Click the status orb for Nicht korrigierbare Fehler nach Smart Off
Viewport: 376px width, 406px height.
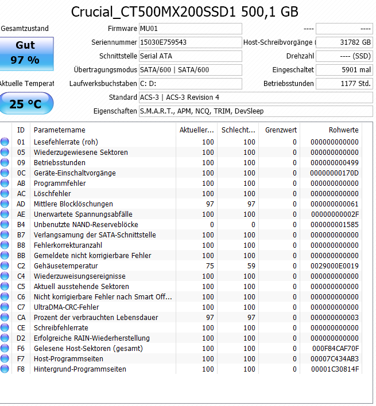coord(5,296)
